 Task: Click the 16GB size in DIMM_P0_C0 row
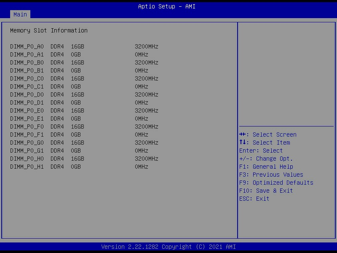point(78,78)
